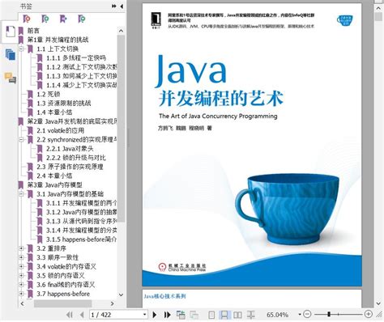
Task: Collapse the 2.2 synchronized bookmark node
Action: pyautogui.click(x=22, y=139)
